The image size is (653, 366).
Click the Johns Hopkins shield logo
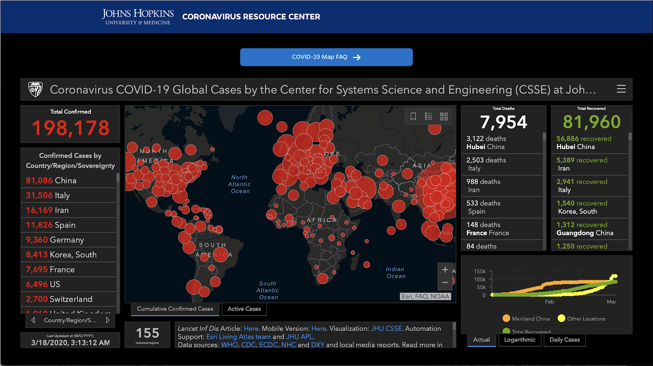coord(36,89)
